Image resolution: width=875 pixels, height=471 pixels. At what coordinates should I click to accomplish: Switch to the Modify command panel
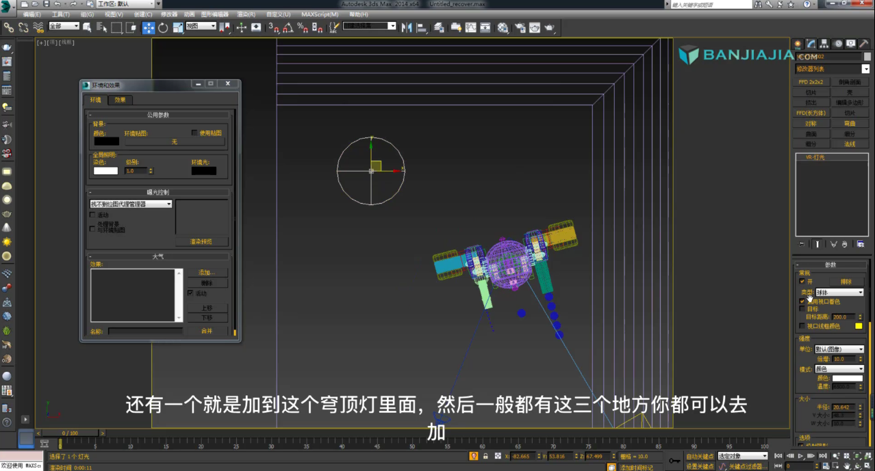click(811, 44)
